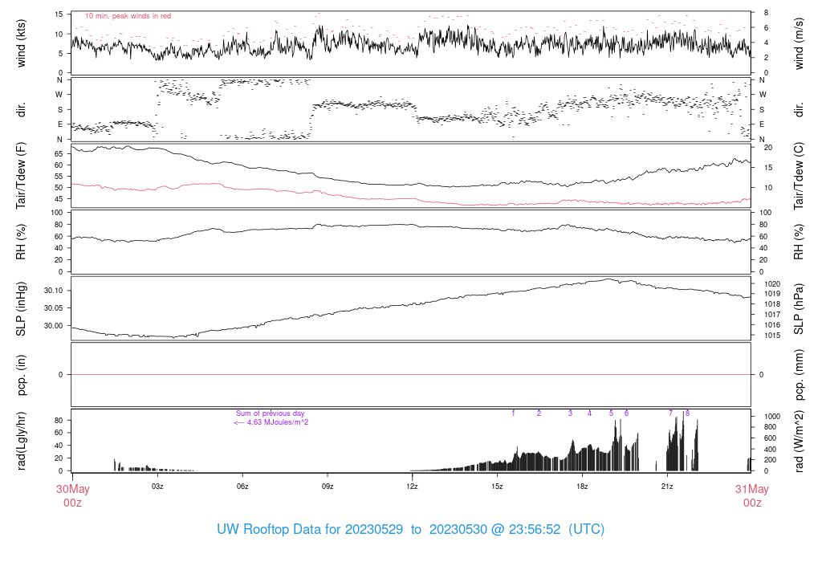Click the left '0' tick of precipitation panel

pos(61,375)
